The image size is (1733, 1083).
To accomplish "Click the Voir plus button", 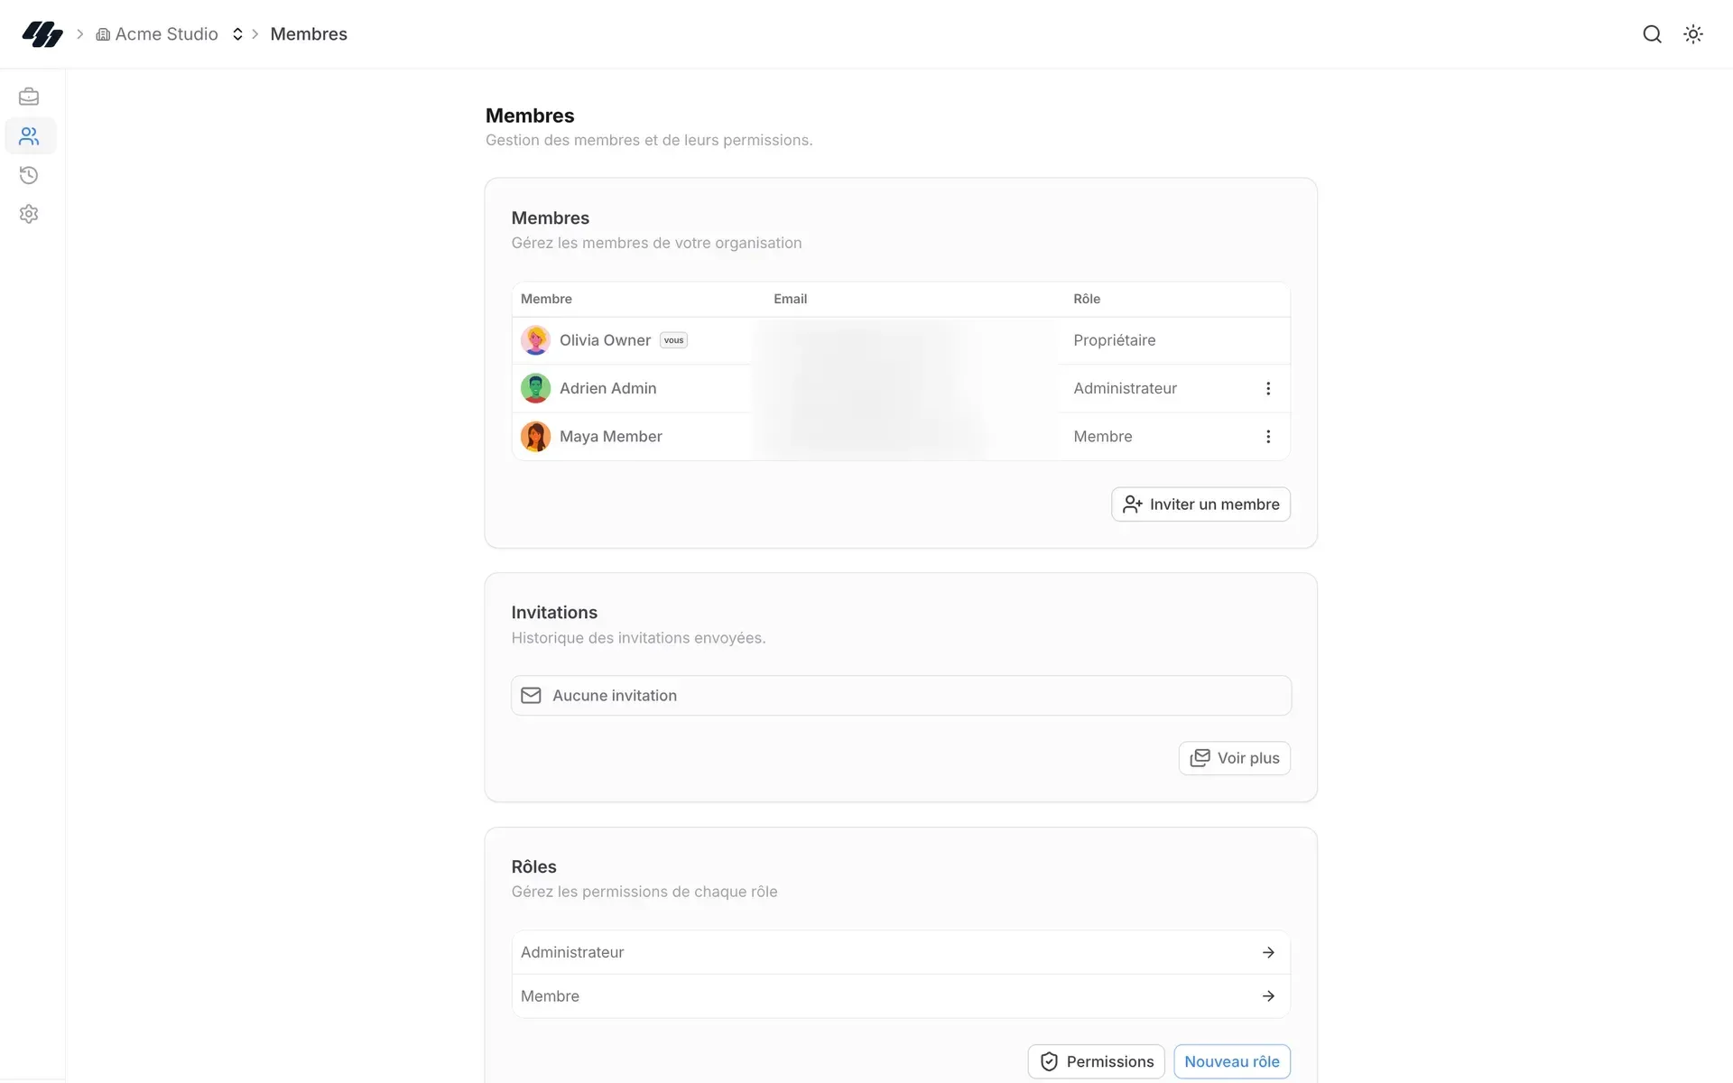I will click(x=1234, y=758).
